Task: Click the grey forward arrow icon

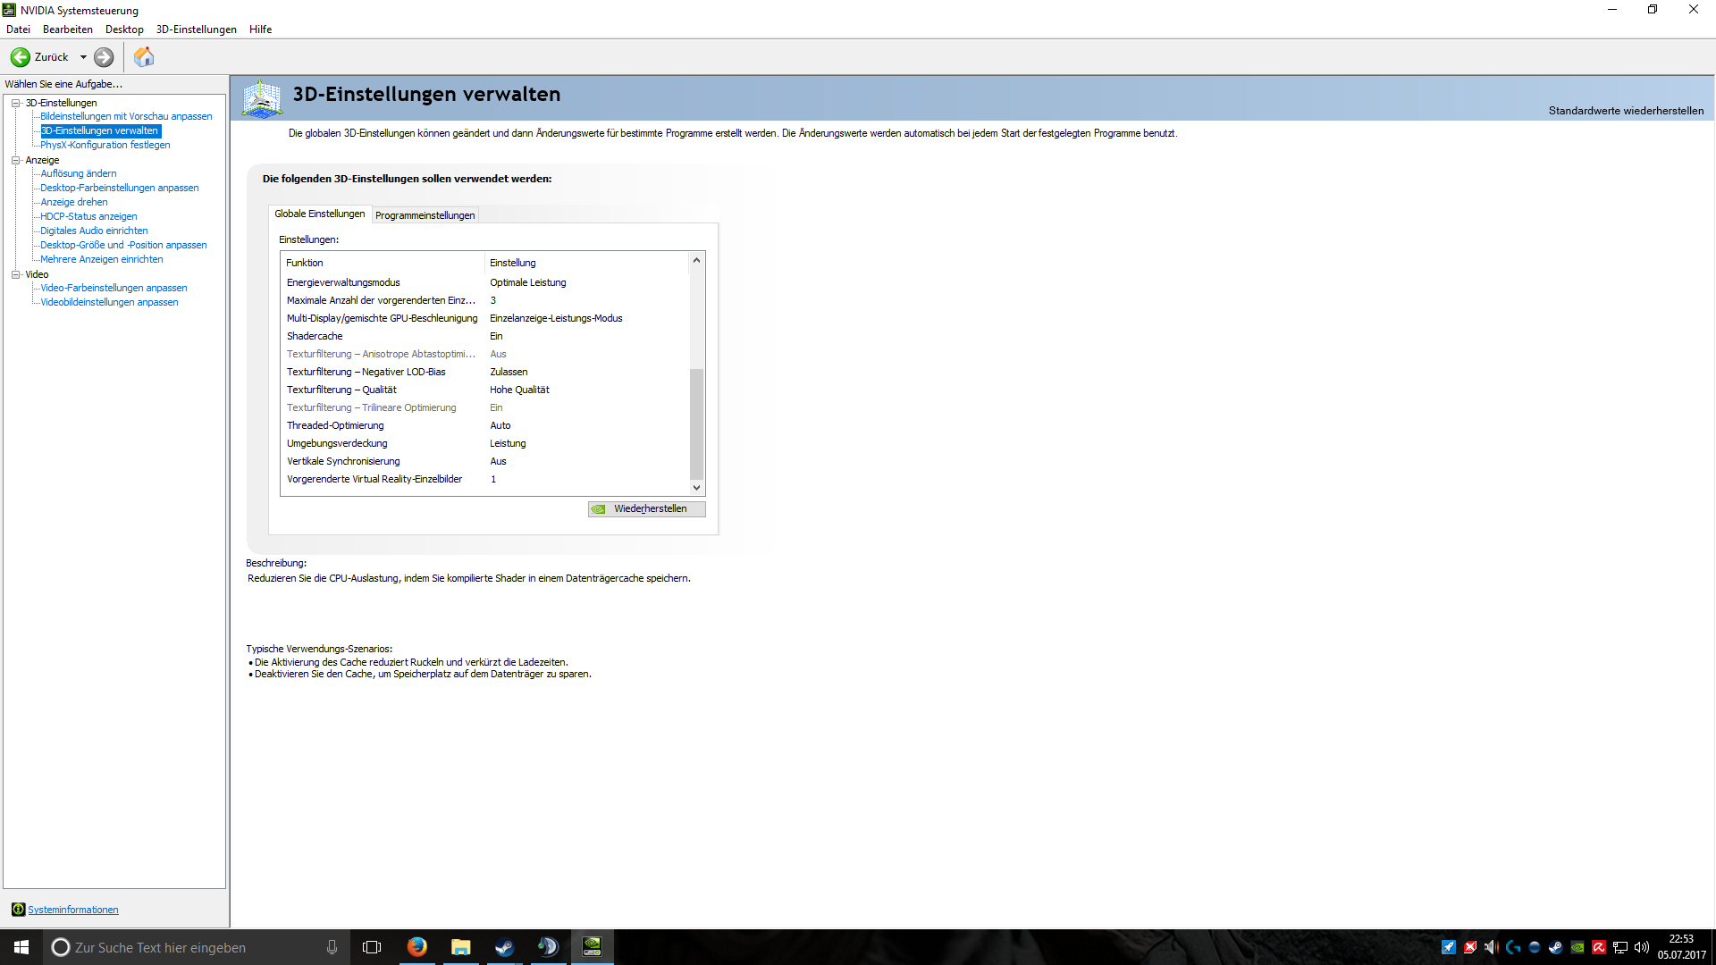Action: 104,57
